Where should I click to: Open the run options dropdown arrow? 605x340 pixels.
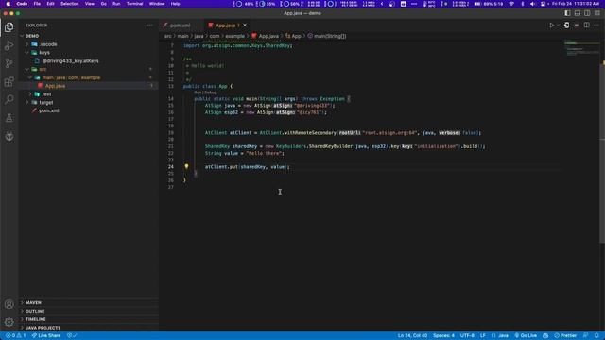(558, 25)
